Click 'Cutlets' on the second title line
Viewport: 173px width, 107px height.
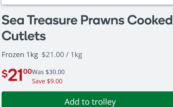[24, 36]
